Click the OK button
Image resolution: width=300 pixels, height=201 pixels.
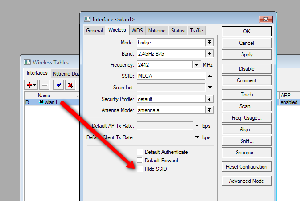(247, 31)
